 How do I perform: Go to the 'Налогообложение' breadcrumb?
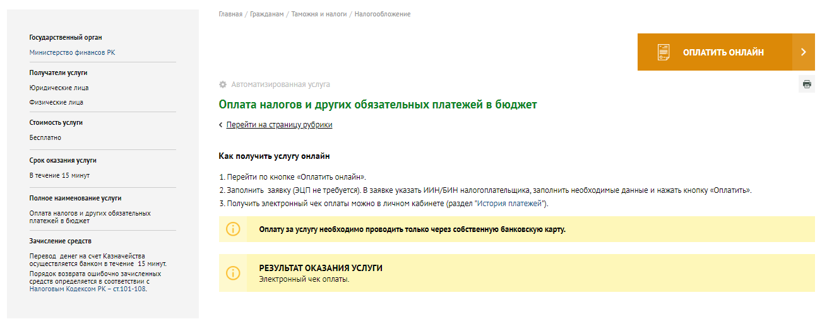click(383, 14)
